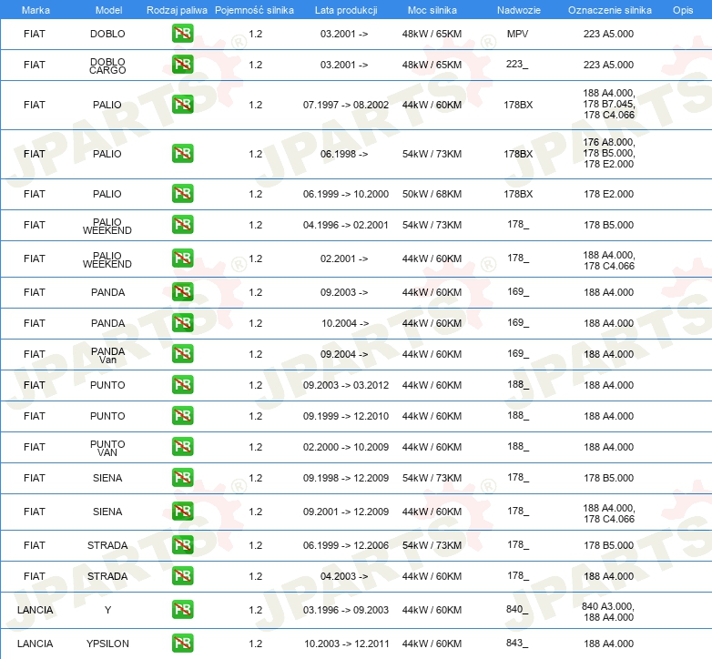Select the Lata produkcji column header

point(346,10)
